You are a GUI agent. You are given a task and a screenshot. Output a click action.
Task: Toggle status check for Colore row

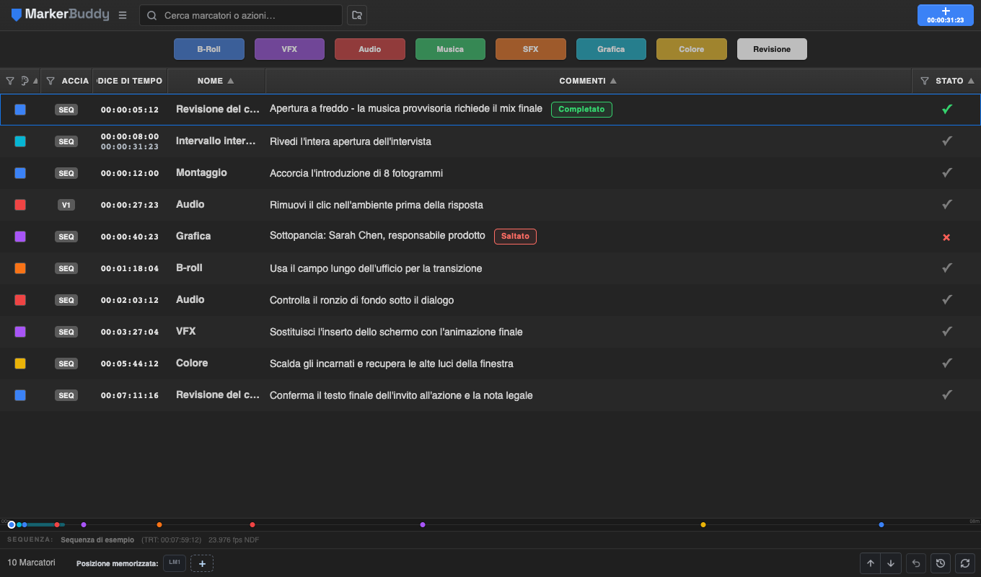[x=947, y=364]
